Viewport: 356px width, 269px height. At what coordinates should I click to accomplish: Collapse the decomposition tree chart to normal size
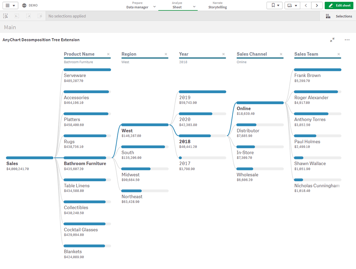[x=332, y=39]
